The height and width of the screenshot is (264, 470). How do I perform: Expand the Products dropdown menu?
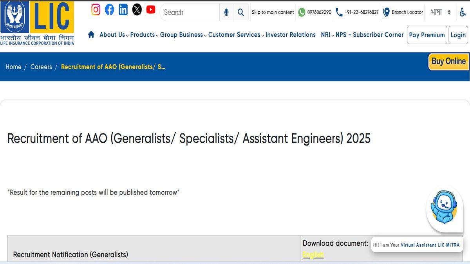(143, 35)
